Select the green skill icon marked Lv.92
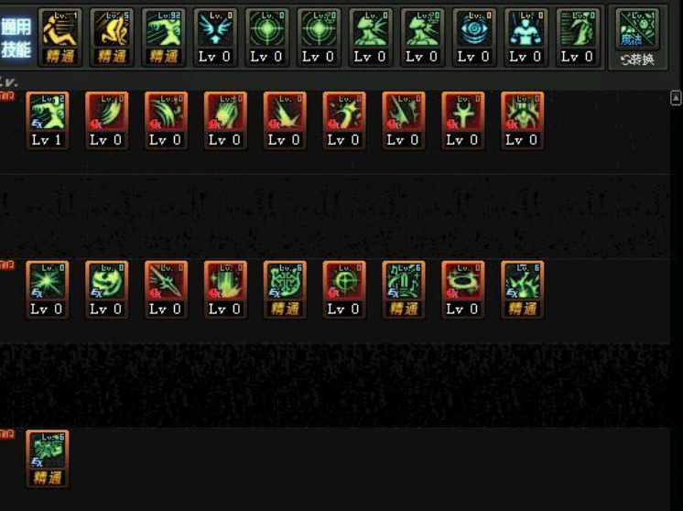The image size is (683, 511). [x=164, y=37]
